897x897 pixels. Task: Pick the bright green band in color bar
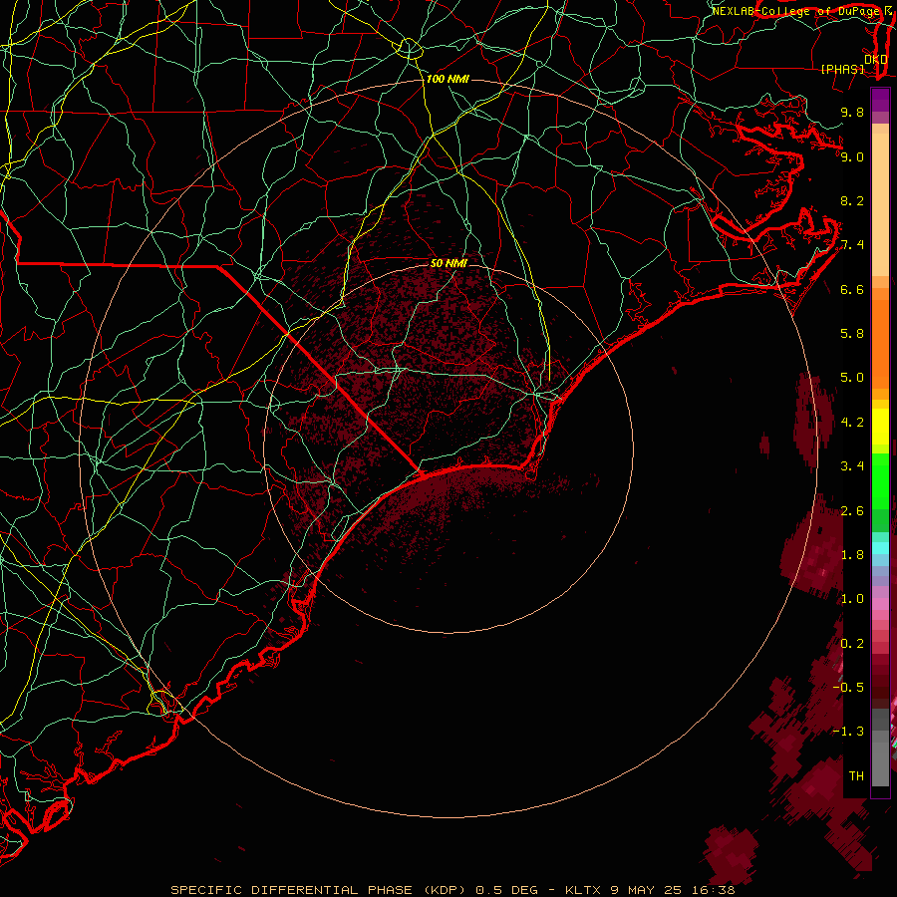pos(880,481)
